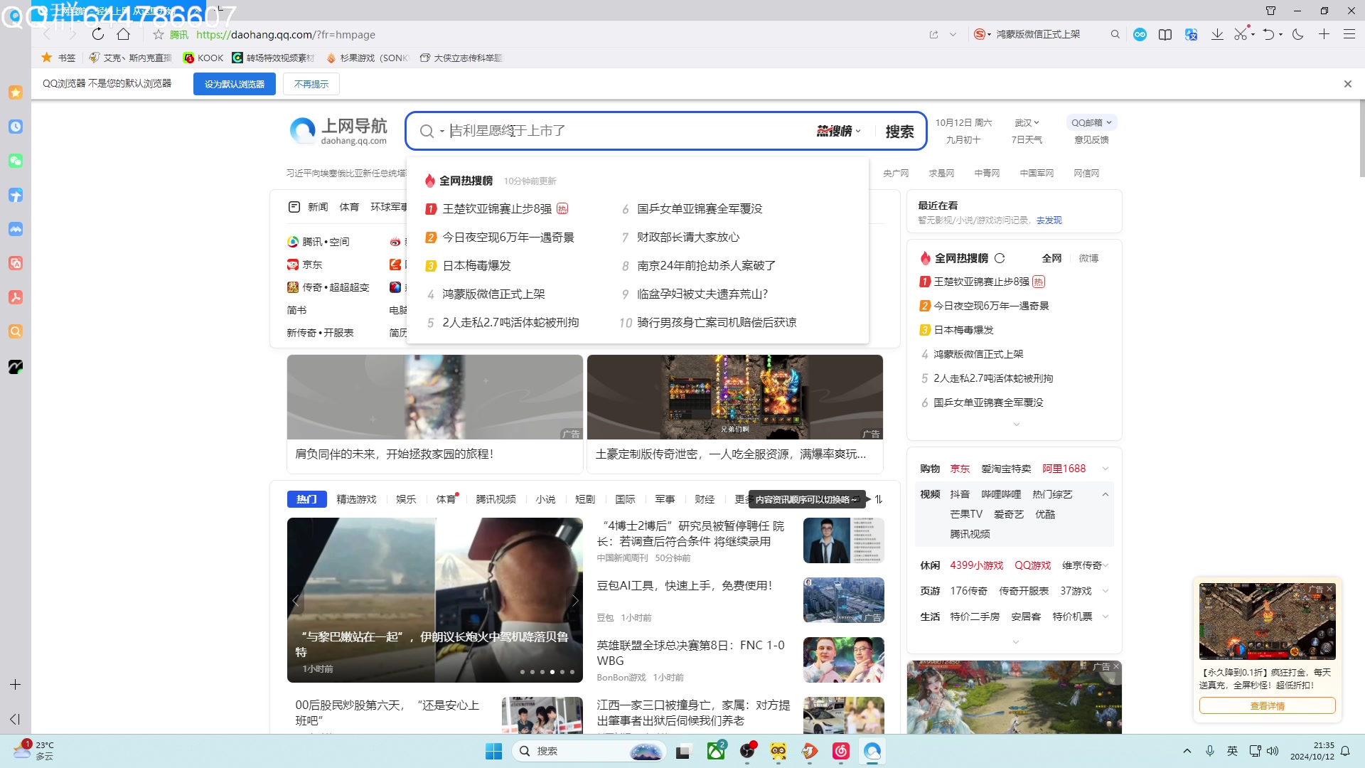Open the QQ邮箱 dropdown

point(1091,122)
